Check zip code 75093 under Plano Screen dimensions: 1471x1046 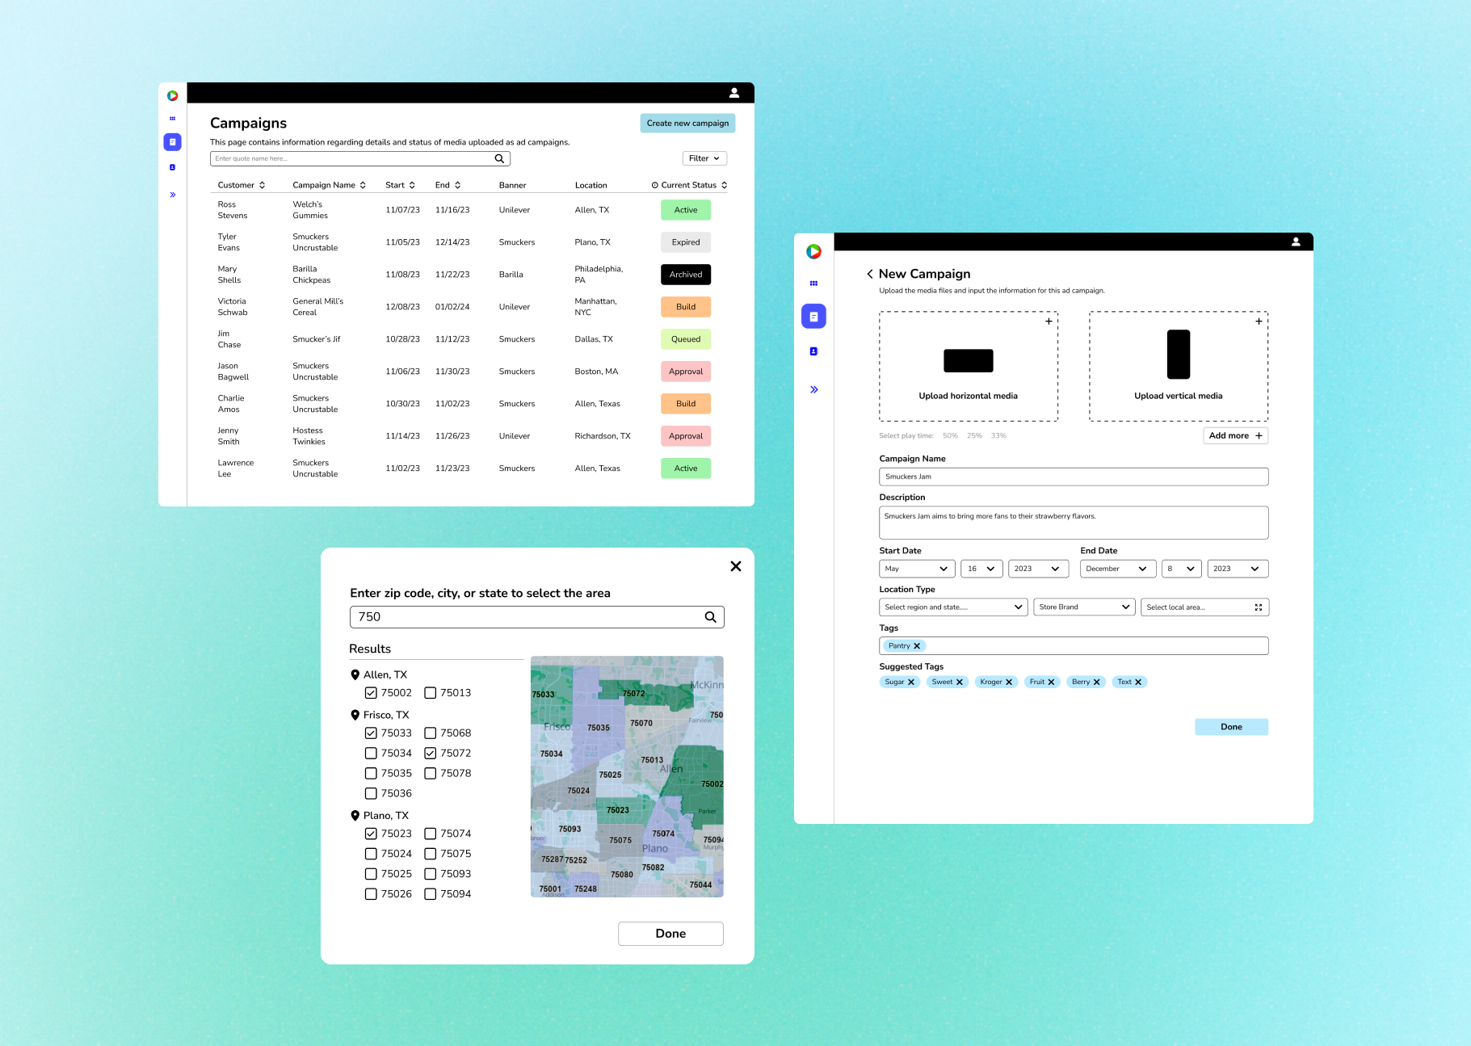[x=431, y=874]
